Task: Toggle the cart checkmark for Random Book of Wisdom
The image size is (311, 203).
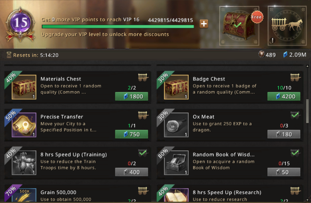Action: coord(295,153)
